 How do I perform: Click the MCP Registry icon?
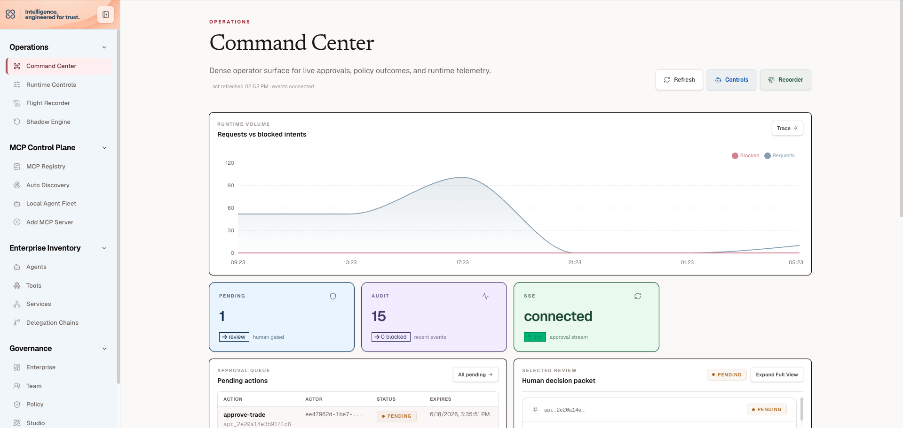[x=17, y=167]
